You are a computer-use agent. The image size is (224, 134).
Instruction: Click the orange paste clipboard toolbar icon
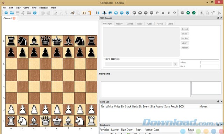point(90,13)
